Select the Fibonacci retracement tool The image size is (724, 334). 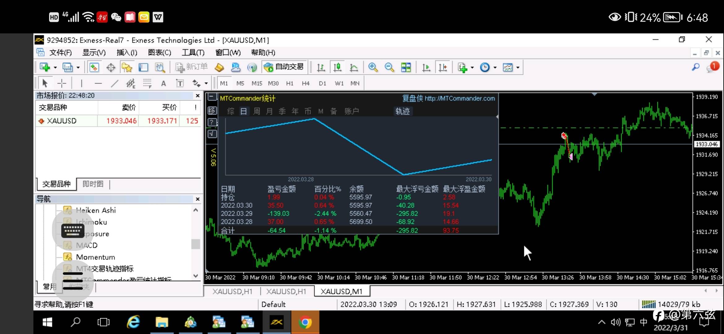coord(147,83)
